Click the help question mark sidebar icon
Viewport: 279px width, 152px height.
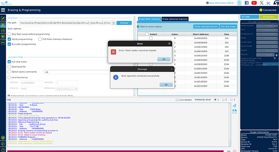pyautogui.click(x=3, y=150)
